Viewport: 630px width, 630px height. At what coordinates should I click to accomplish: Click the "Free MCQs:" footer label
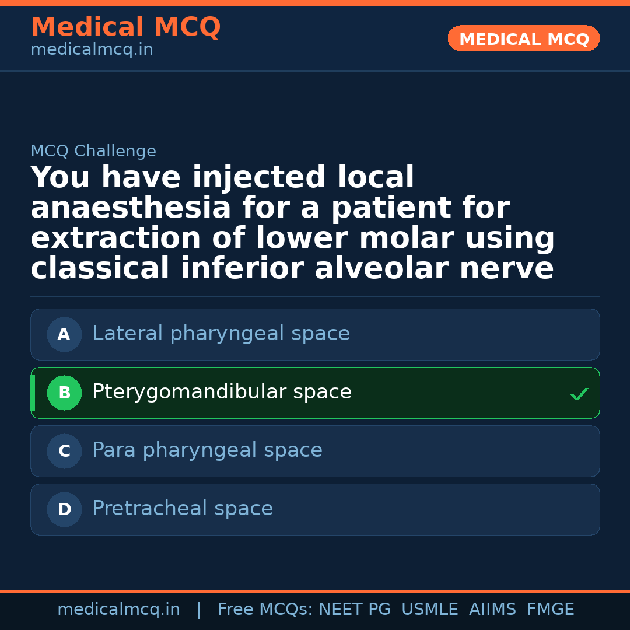pyautogui.click(x=265, y=610)
